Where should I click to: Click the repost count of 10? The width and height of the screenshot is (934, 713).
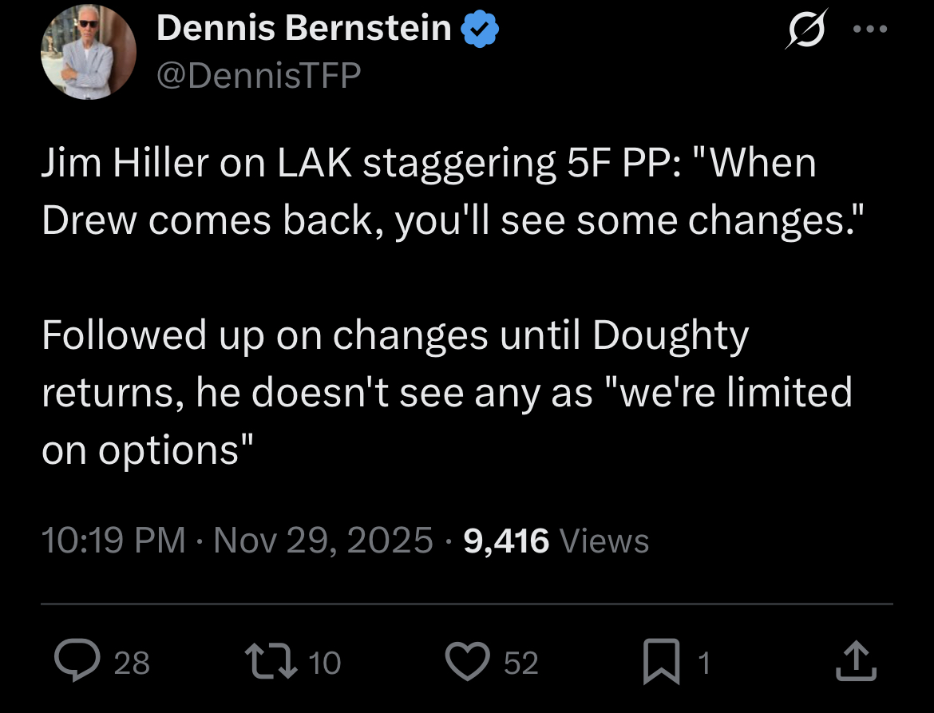coord(324,663)
